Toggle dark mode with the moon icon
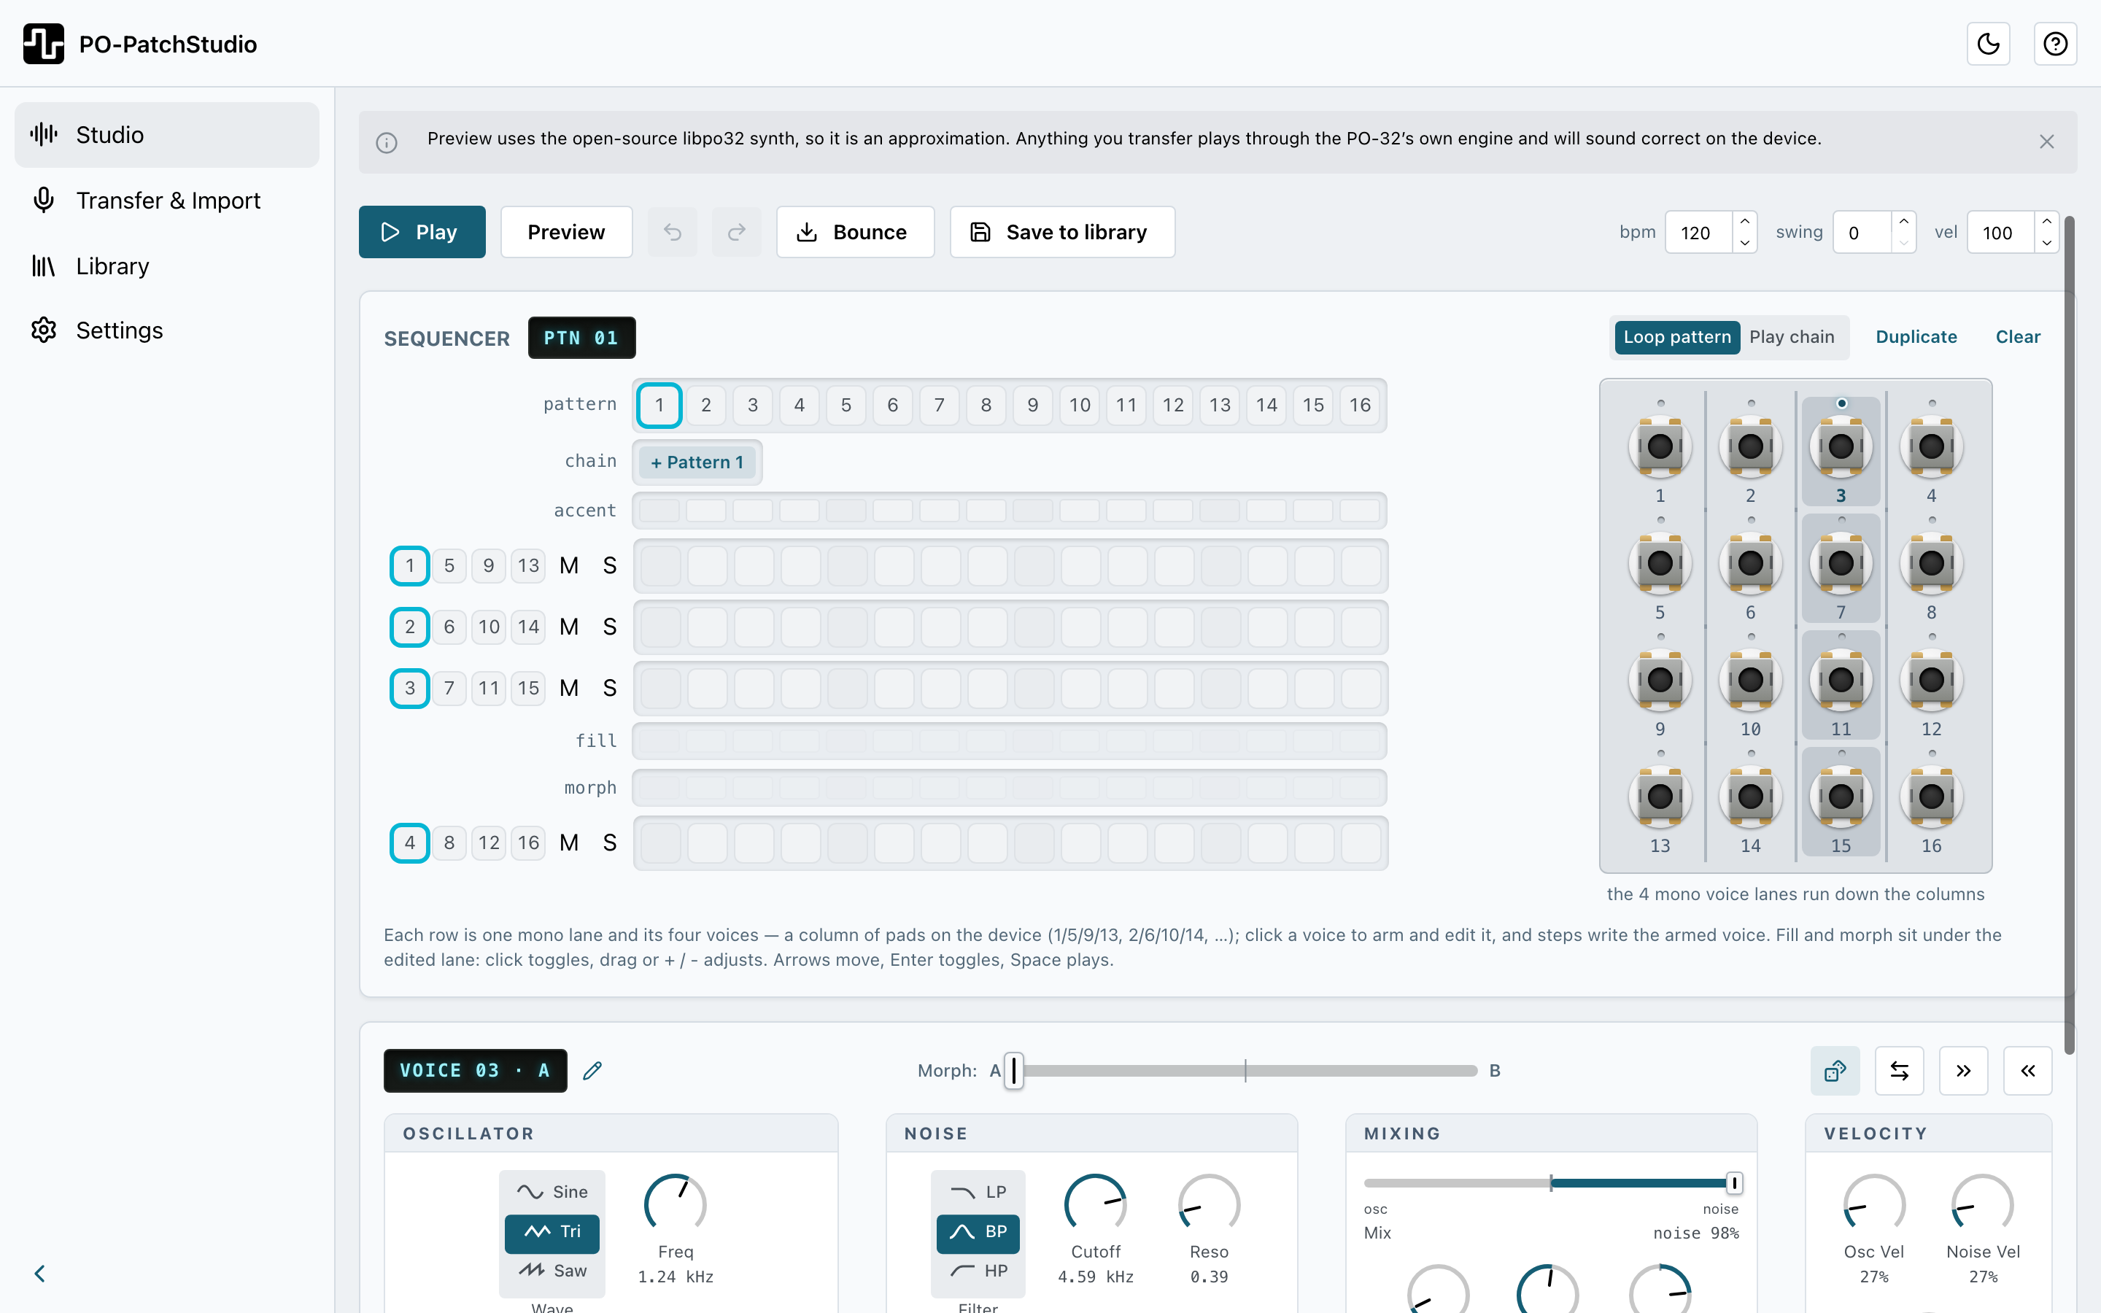The width and height of the screenshot is (2101, 1313). click(1988, 44)
